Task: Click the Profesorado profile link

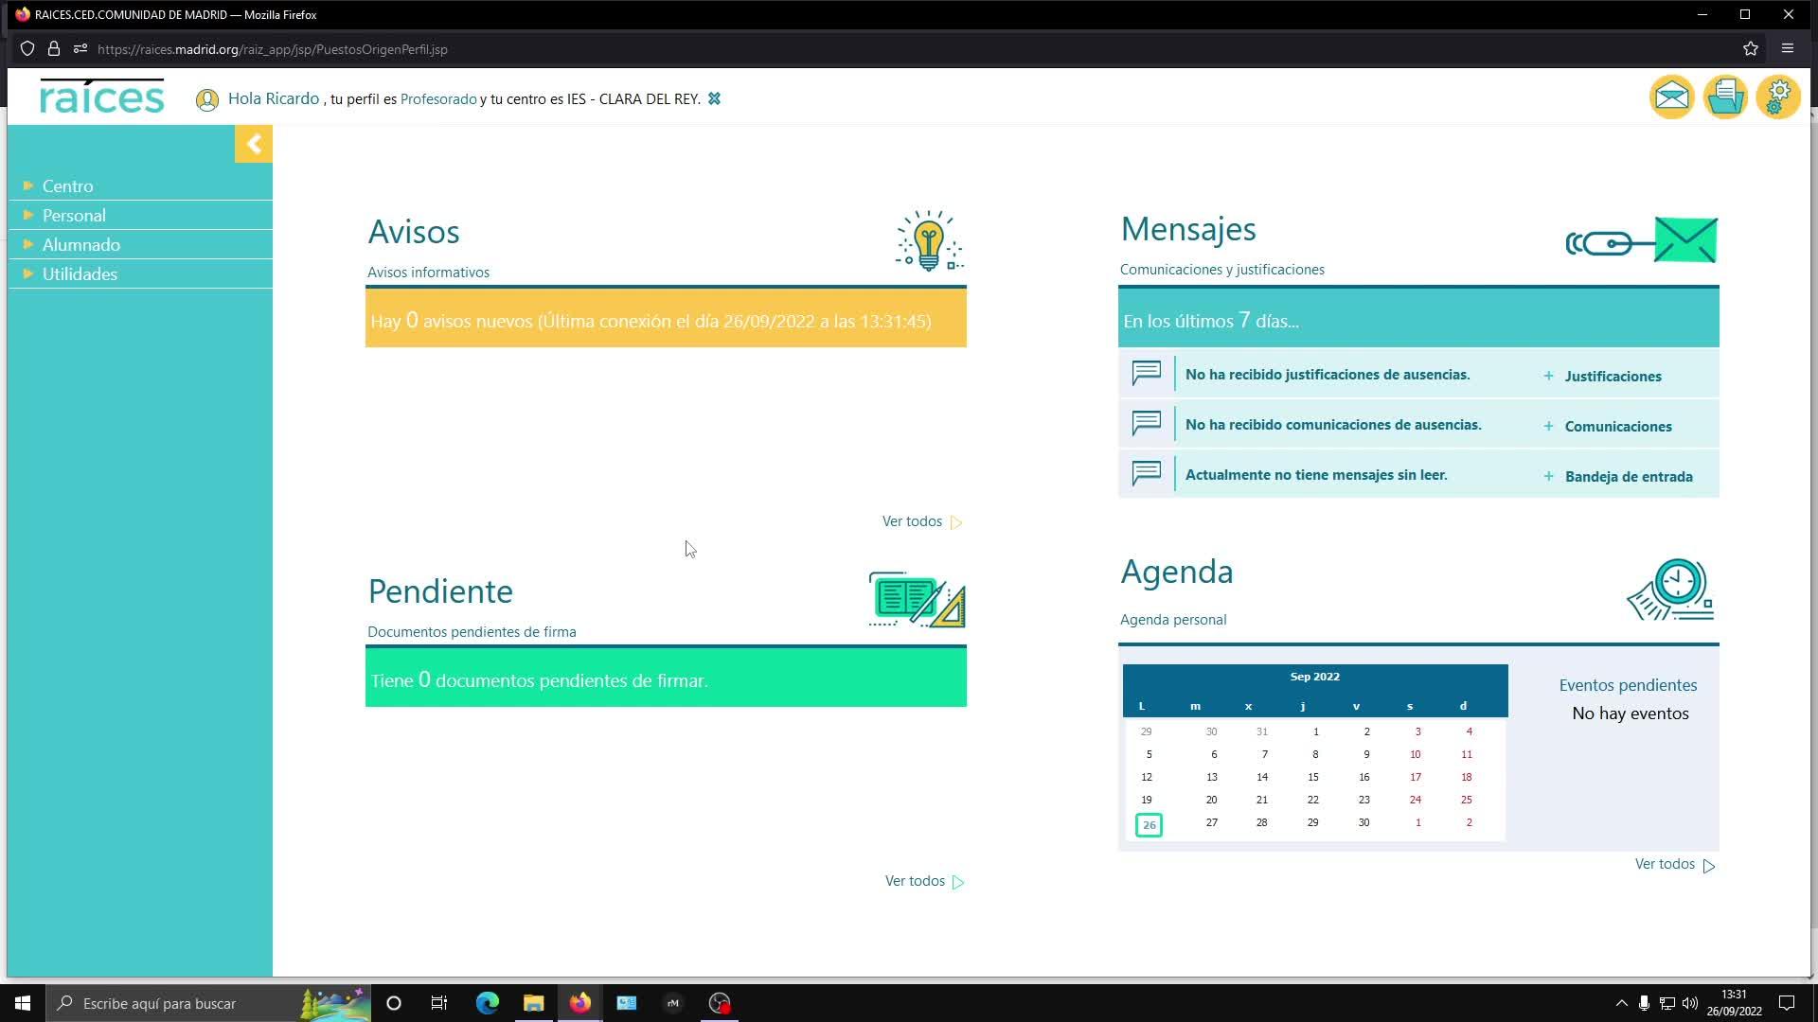Action: point(438,99)
